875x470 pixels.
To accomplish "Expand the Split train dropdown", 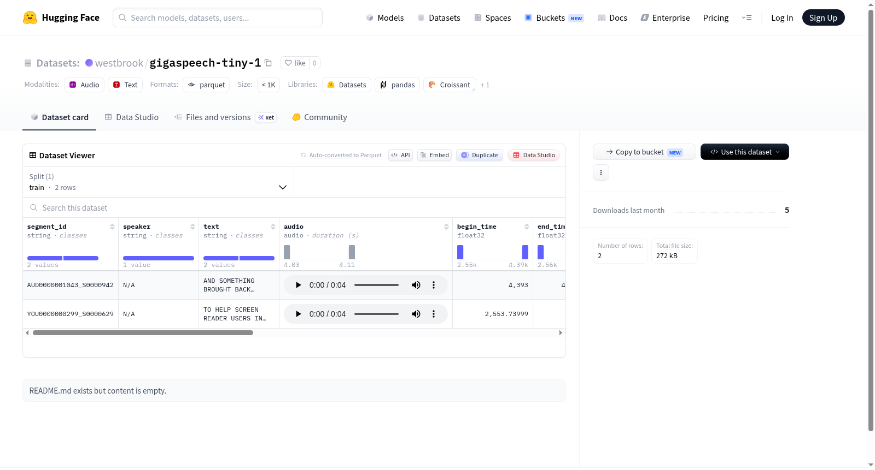I will coord(158,182).
